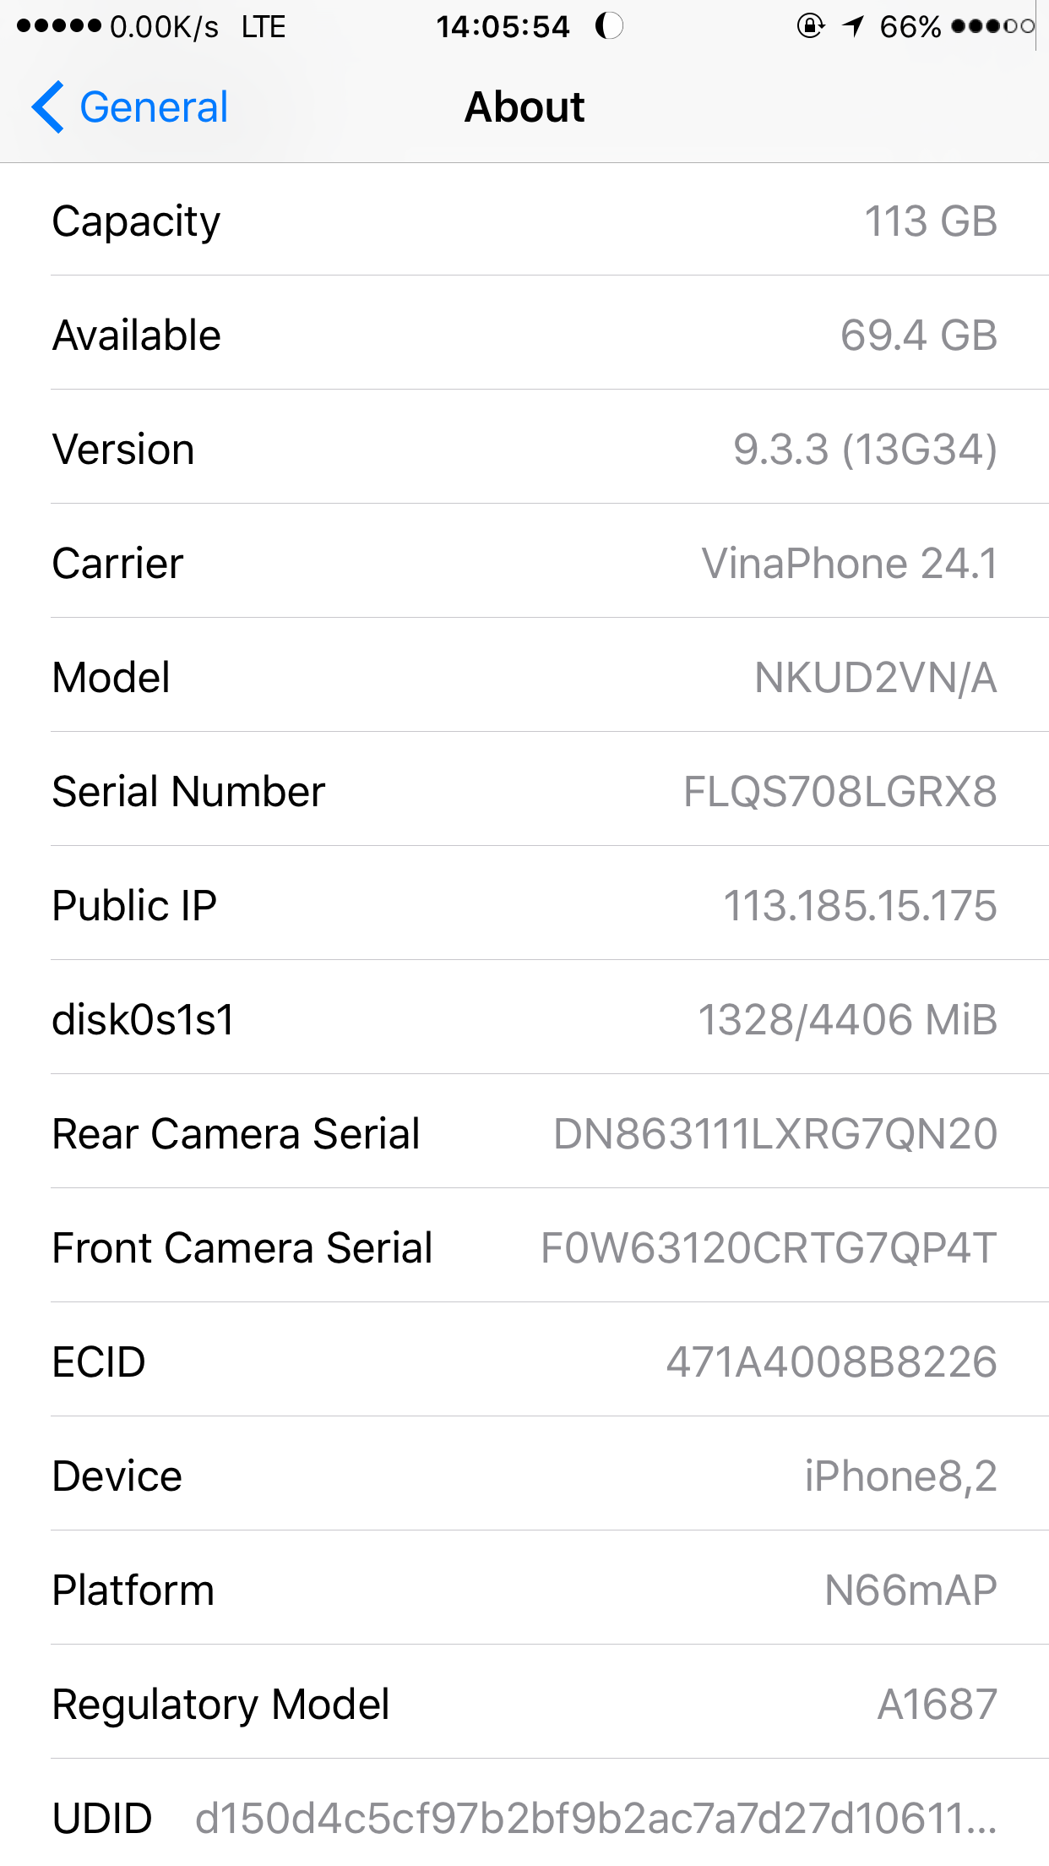
Task: Tap the Serial Number row
Action: [x=524, y=790]
